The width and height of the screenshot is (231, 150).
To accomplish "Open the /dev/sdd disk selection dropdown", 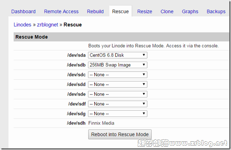I will coord(117,84).
